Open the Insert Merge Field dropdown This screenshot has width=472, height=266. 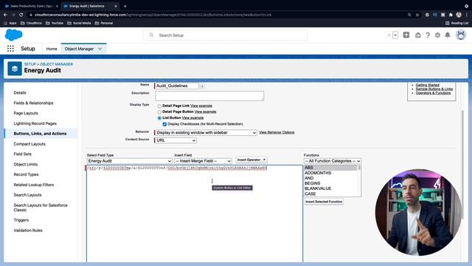(x=204, y=161)
